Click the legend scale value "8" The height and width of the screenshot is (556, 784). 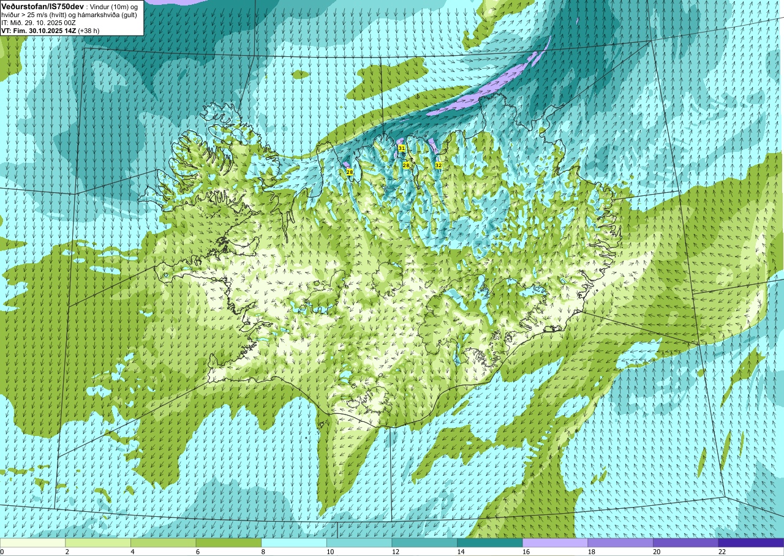click(263, 552)
